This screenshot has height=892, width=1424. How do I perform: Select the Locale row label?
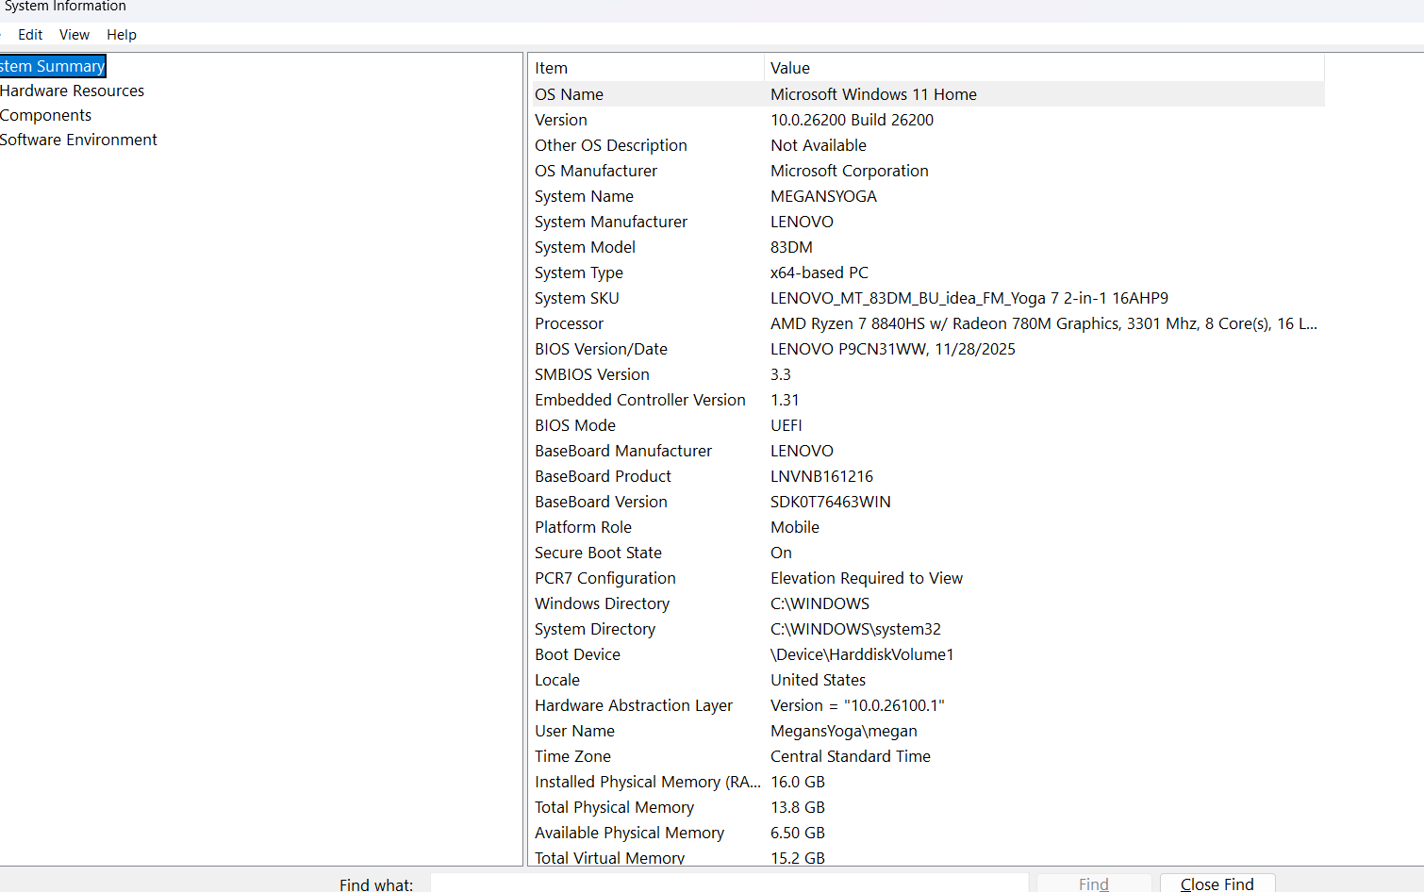556,680
